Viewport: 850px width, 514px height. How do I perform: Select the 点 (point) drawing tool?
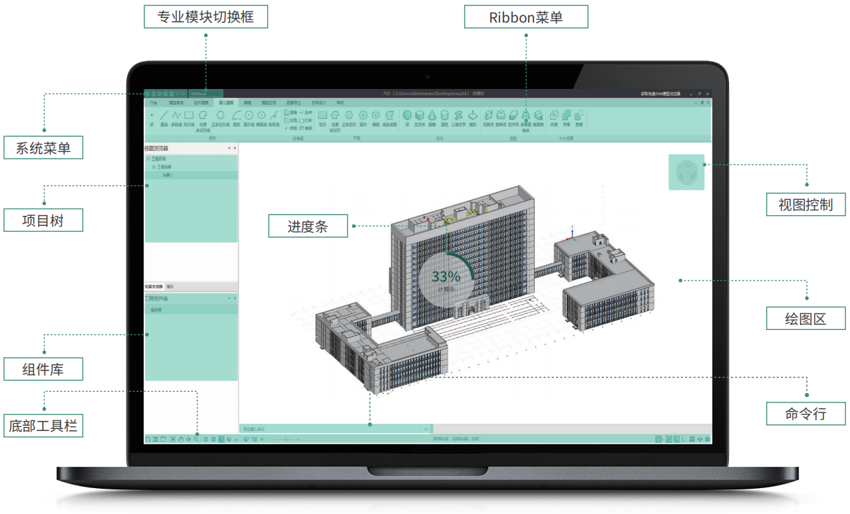coord(152,118)
